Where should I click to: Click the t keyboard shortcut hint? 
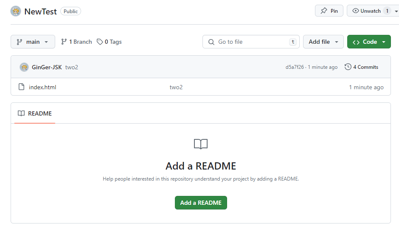tap(293, 42)
